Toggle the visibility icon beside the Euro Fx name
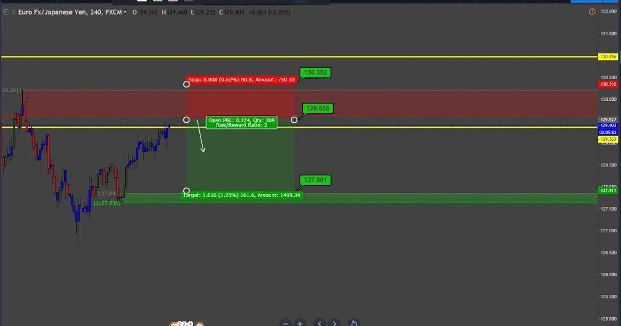 click(13, 12)
